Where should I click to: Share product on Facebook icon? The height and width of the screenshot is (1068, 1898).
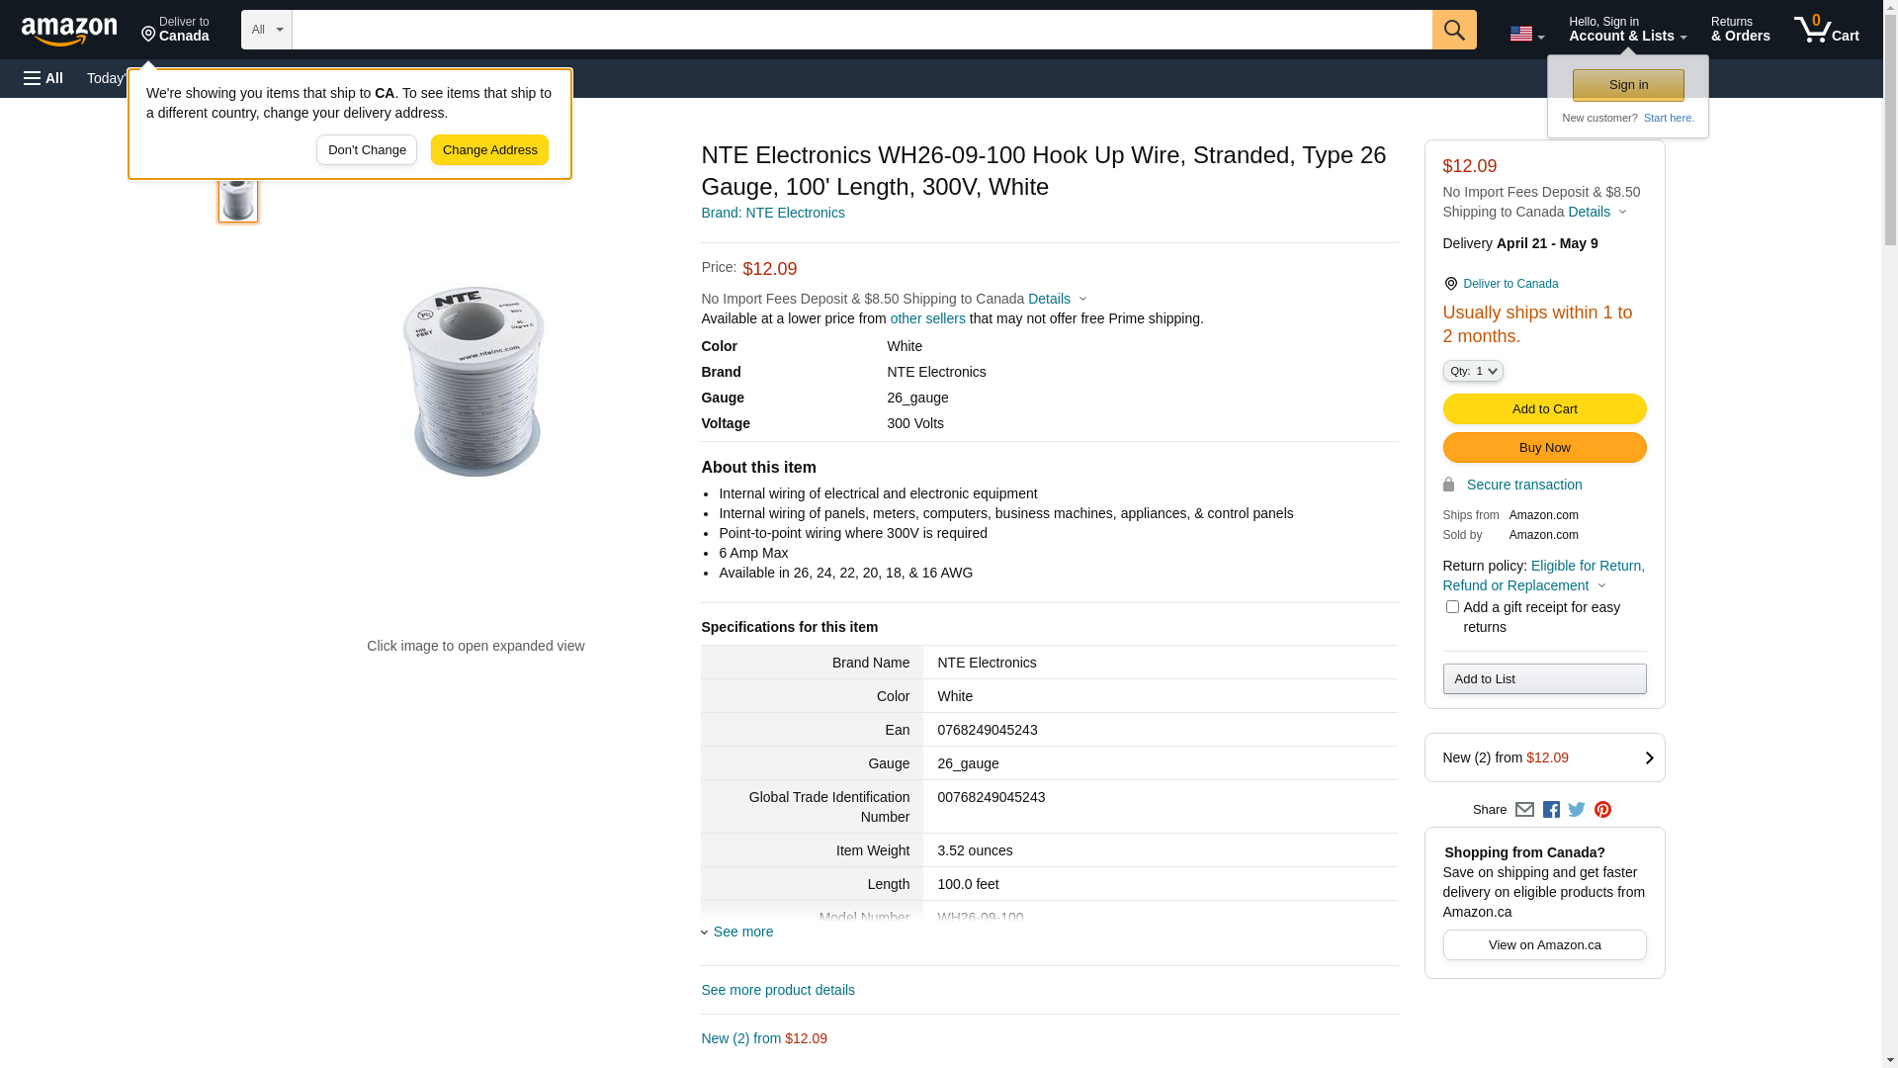(x=1551, y=810)
